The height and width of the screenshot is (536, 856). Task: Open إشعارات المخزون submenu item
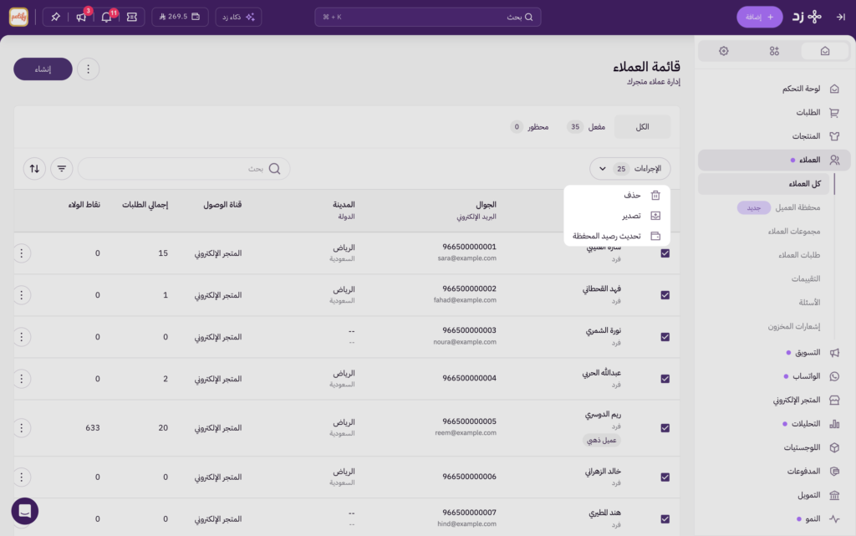(x=794, y=326)
